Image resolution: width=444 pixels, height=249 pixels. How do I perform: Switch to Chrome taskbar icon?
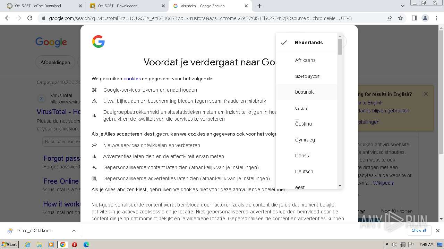[62, 245]
